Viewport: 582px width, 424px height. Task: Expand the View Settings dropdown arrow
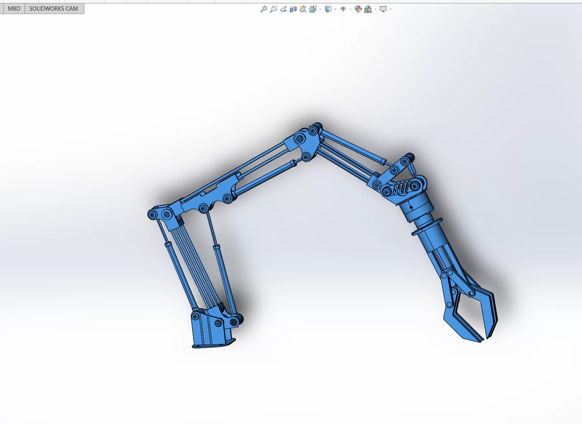tap(390, 9)
